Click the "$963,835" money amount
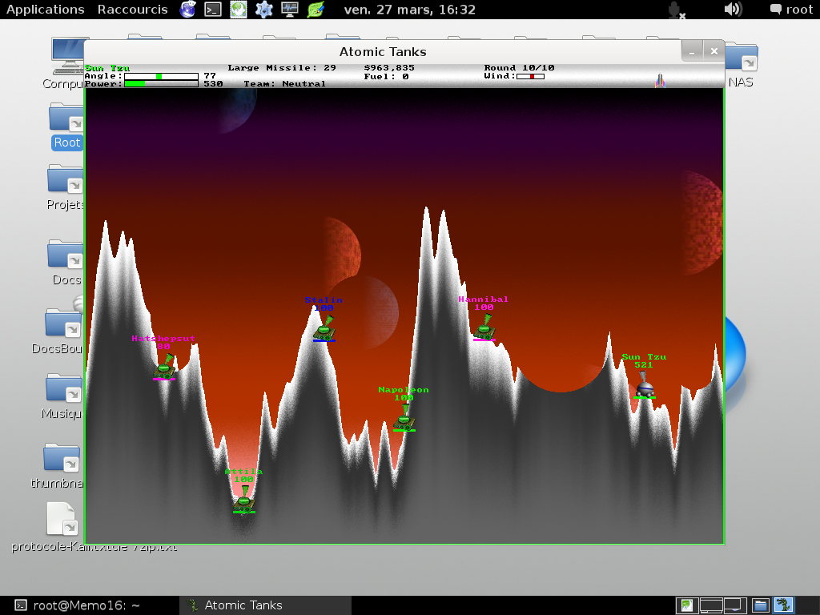The height and width of the screenshot is (615, 820). tap(389, 68)
